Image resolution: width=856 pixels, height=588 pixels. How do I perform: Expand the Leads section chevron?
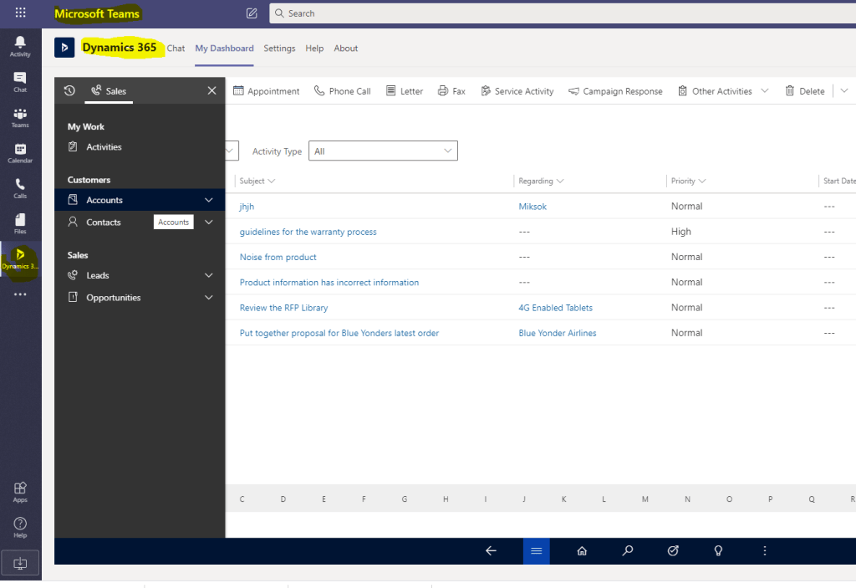tap(209, 275)
